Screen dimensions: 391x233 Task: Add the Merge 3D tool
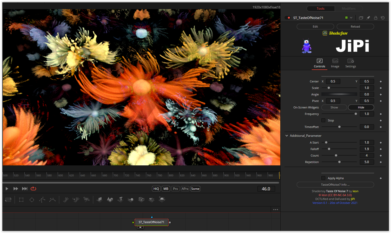[131, 200]
